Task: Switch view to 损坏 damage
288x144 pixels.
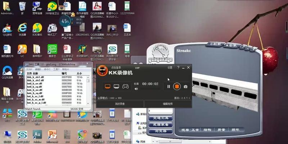Action: [x=235, y=130]
